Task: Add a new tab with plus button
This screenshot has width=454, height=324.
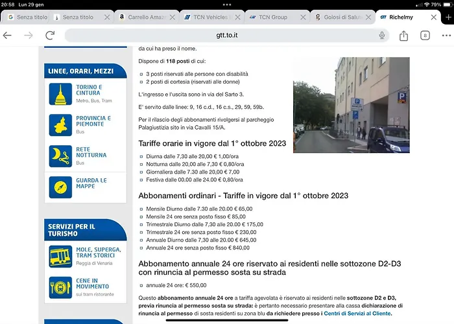Action: [448, 17]
